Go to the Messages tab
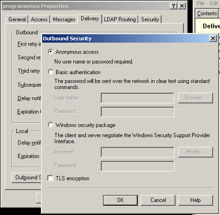The image size is (220, 215). (x=64, y=19)
